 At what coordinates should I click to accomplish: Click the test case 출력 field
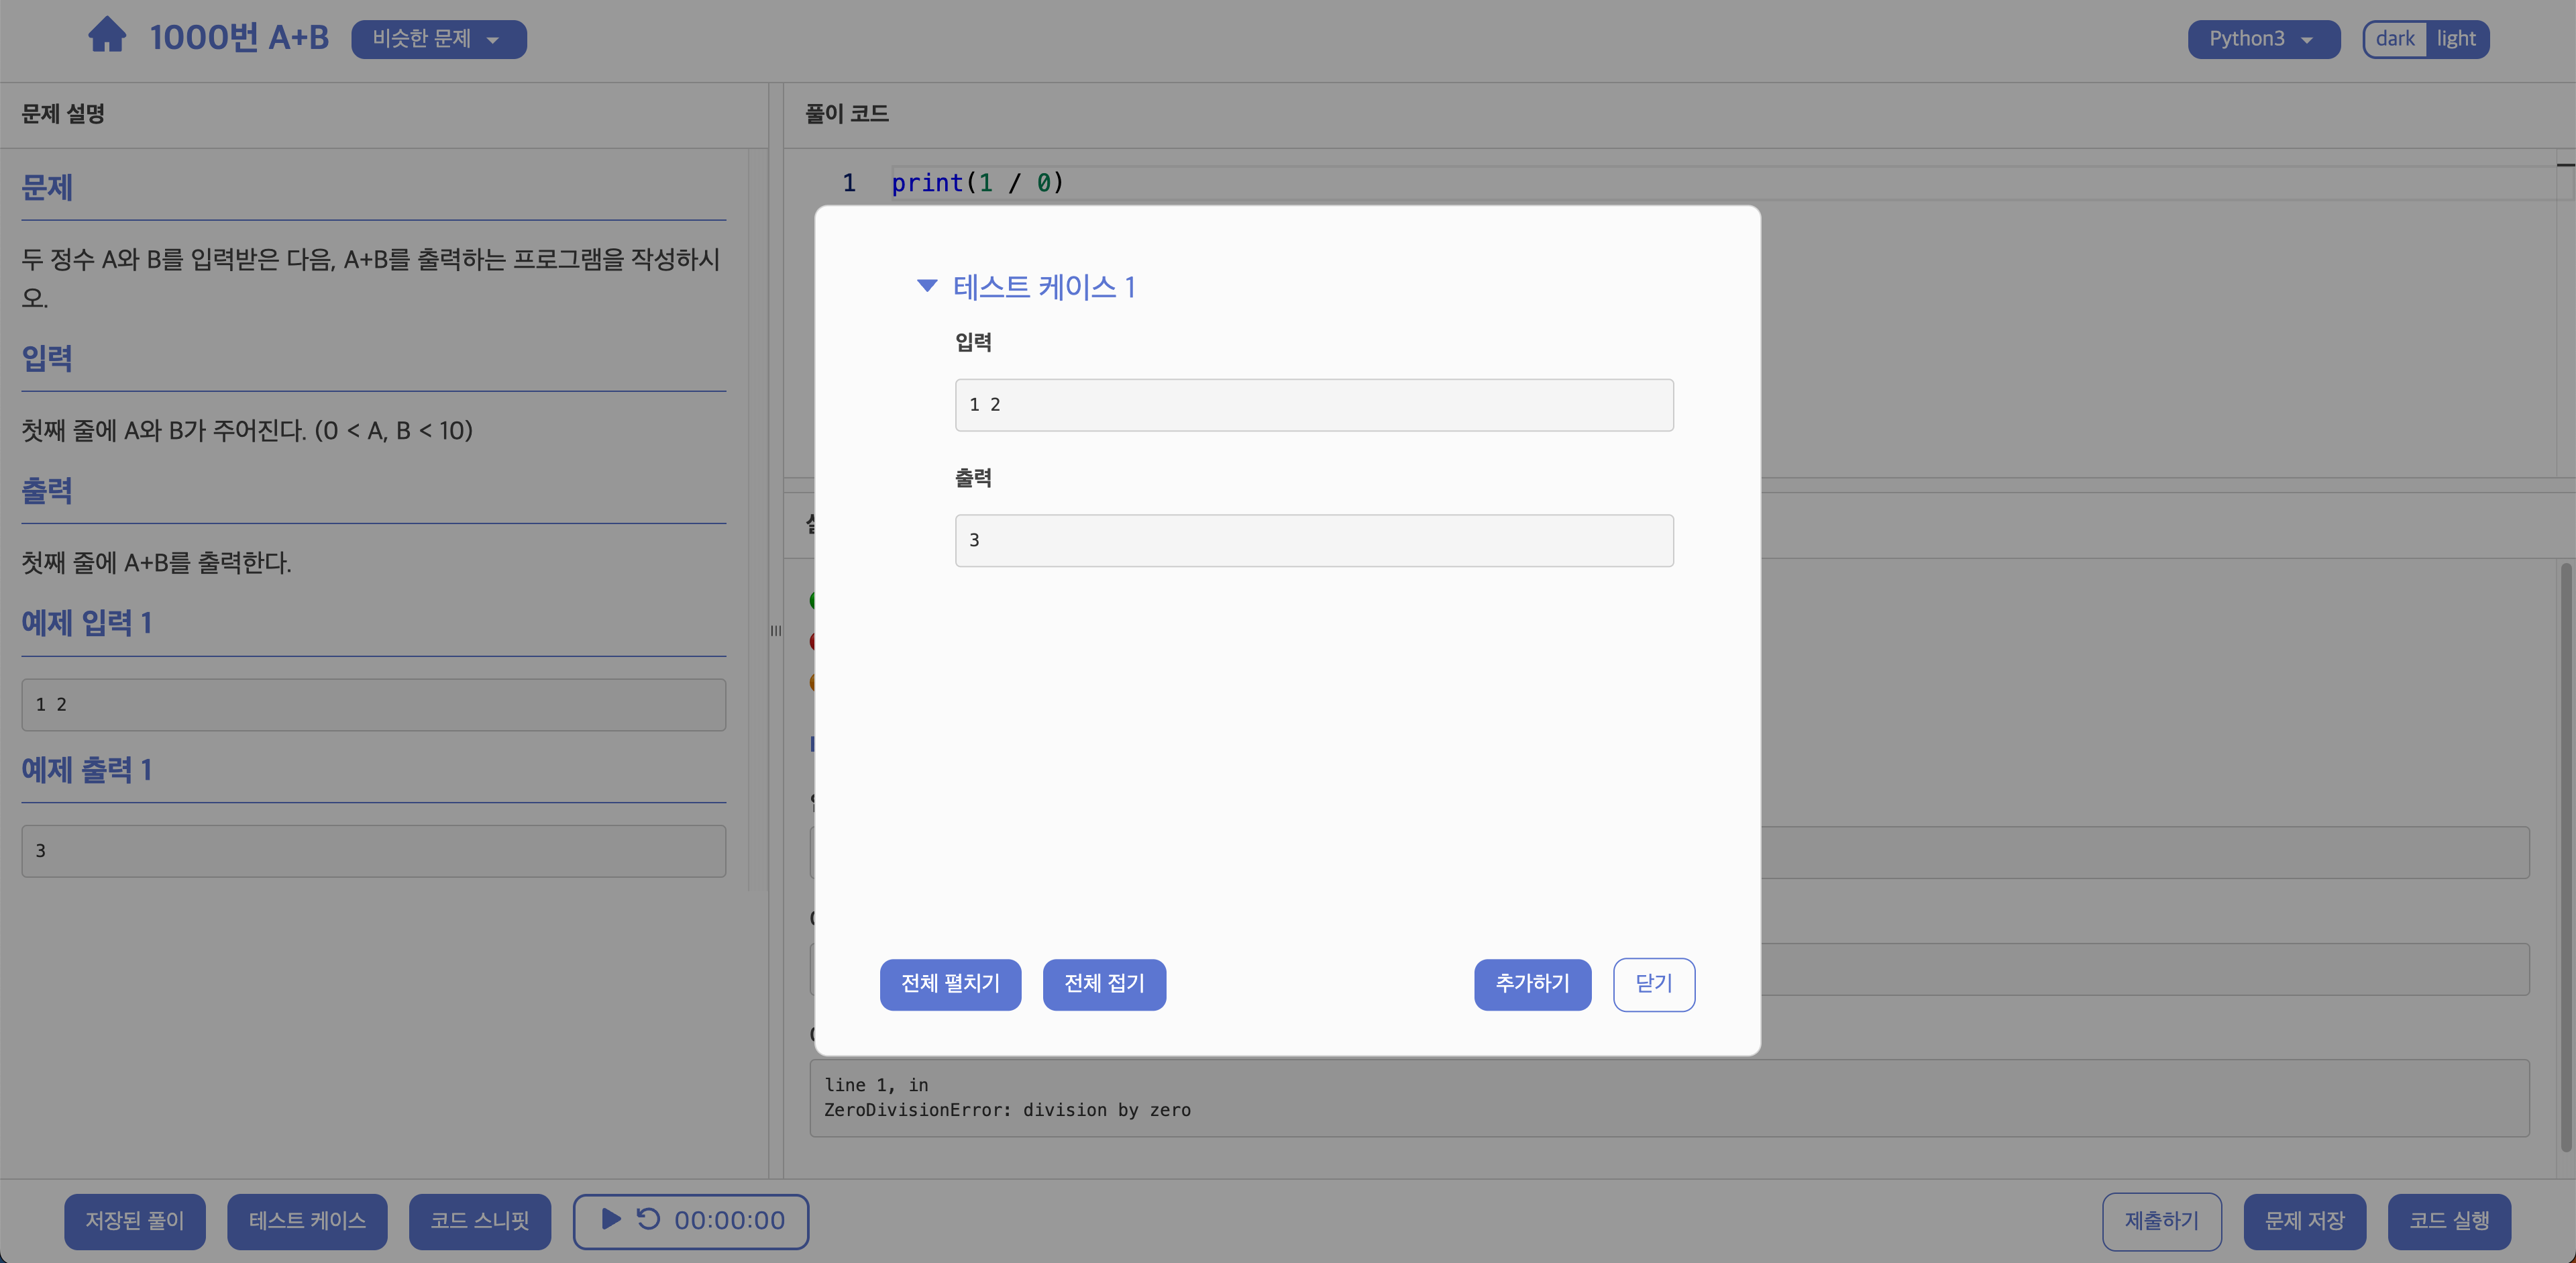point(1313,541)
